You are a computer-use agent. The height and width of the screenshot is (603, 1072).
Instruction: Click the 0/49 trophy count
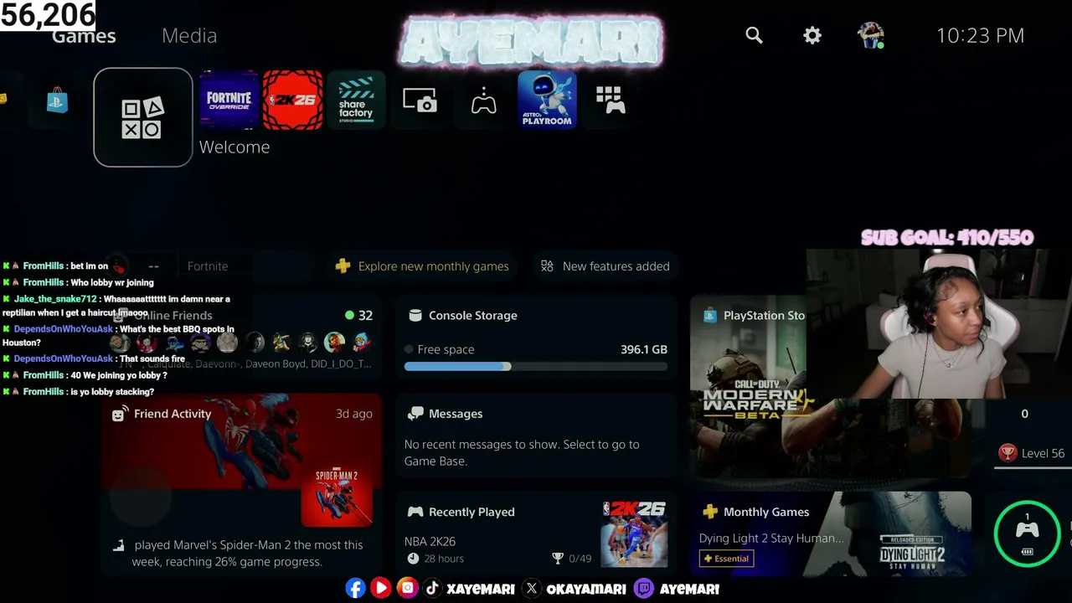(580, 559)
